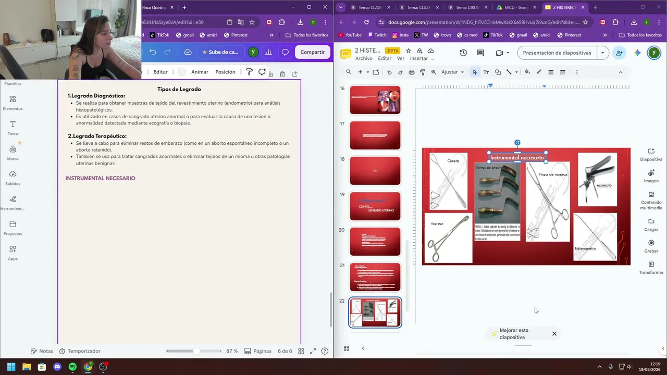Switch to Tema: CIRUG browser tab
667x375 pixels.
coord(468,7)
